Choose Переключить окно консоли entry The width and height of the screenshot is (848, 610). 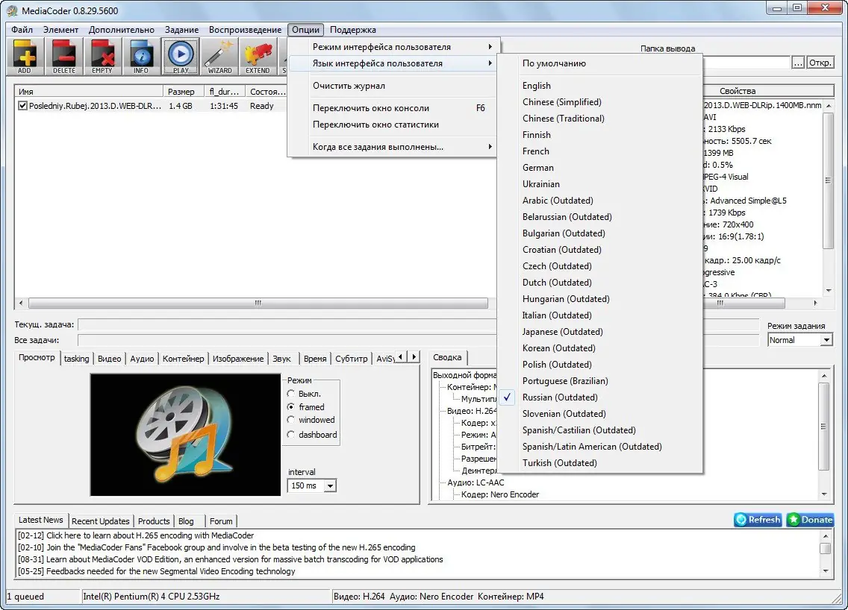(393, 108)
